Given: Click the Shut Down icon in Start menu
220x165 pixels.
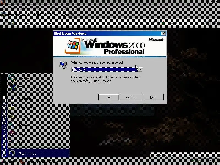Looking at the screenshot, I should pyautogui.click(x=12, y=153).
